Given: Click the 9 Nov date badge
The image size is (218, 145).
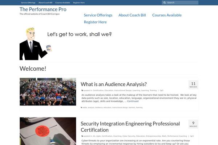Looking at the screenshot, I should 193,124.
